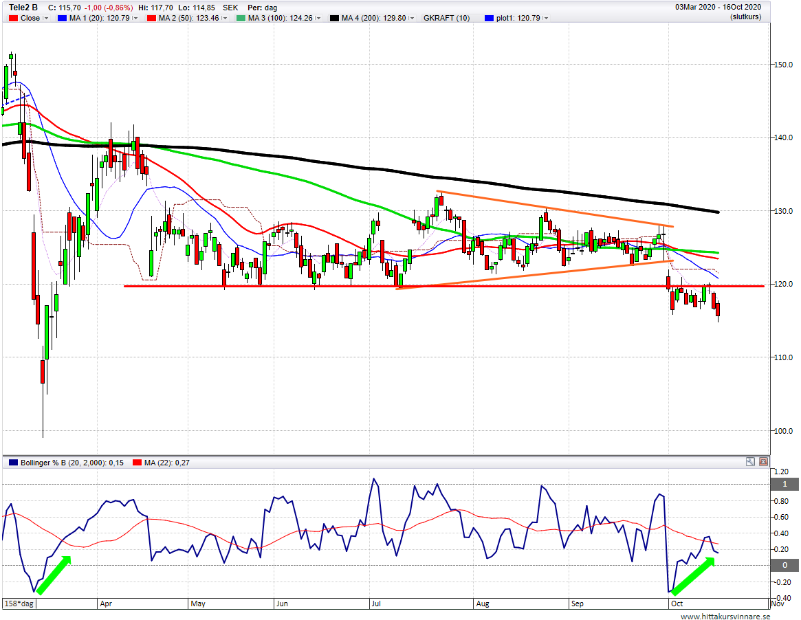
Task: Click the Bollinger % B (20, 2,000) label
Action: [72, 463]
